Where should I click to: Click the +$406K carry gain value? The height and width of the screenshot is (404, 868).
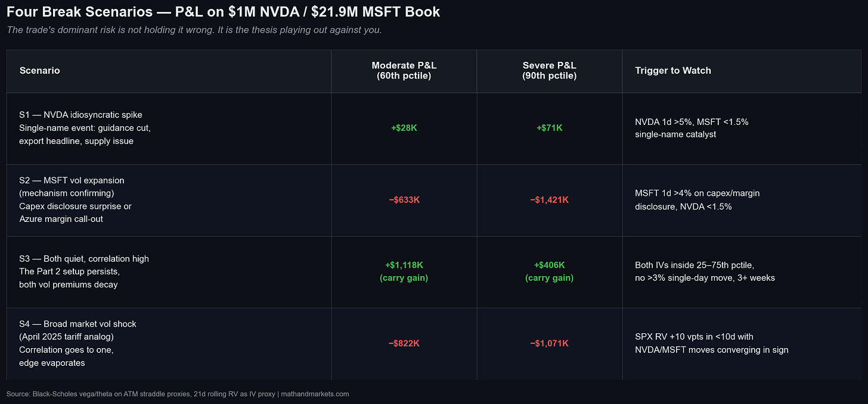coord(549,265)
